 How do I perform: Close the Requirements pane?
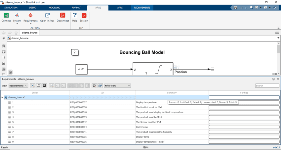[278, 79]
